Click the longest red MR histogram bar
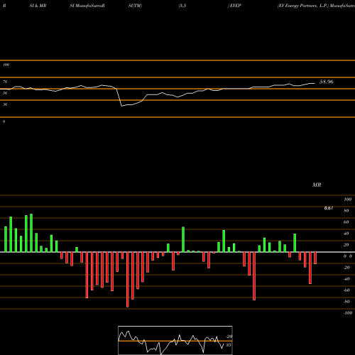Screen dimensions: 355x355 pos(128,280)
